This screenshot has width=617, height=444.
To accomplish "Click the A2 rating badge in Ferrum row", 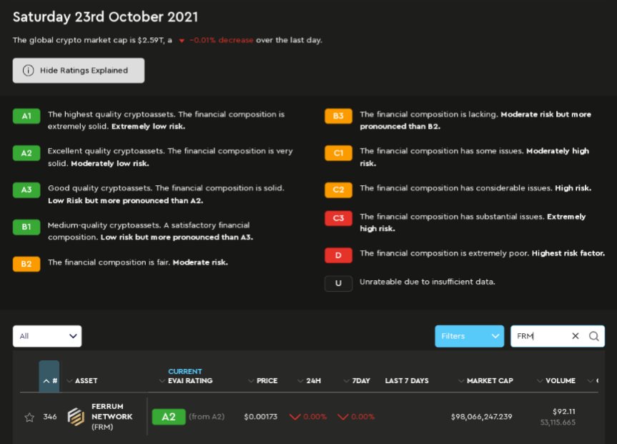I will pyautogui.click(x=169, y=417).
